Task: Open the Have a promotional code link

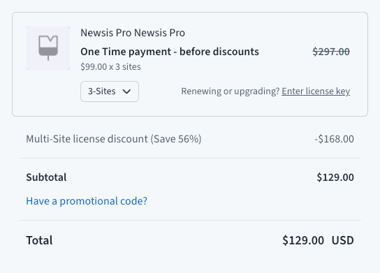Action: (x=87, y=201)
